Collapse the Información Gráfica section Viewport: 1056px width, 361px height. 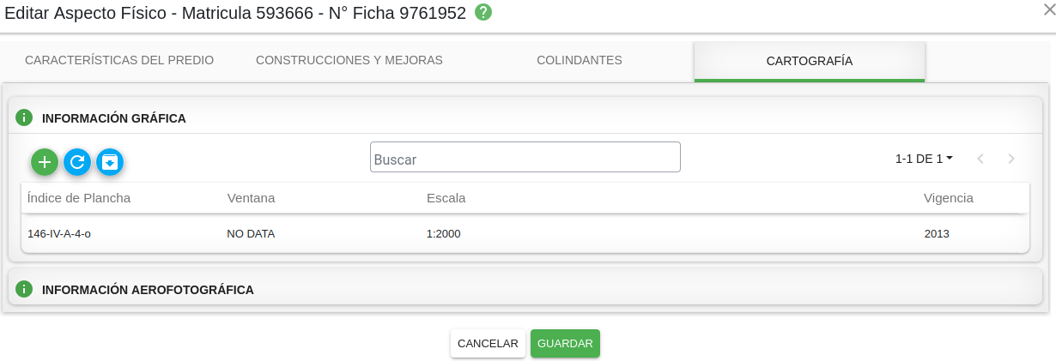click(114, 118)
